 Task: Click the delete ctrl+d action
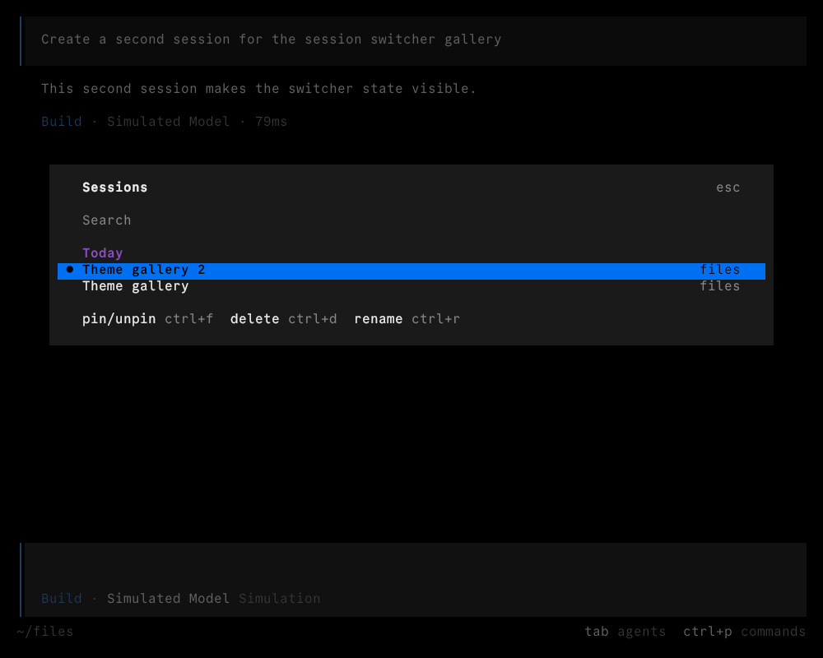283,319
